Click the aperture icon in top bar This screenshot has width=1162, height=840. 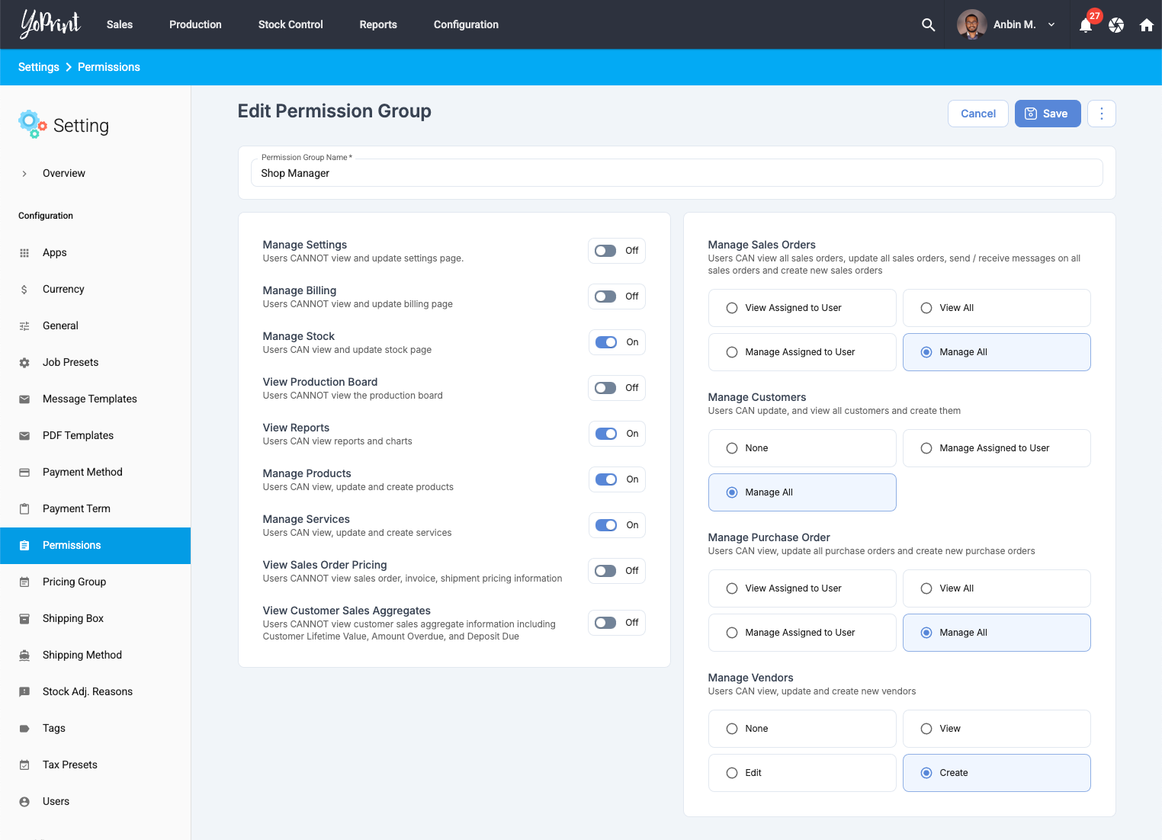(x=1116, y=25)
